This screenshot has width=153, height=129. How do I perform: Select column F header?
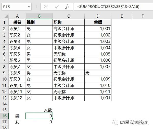(x=143, y=16)
